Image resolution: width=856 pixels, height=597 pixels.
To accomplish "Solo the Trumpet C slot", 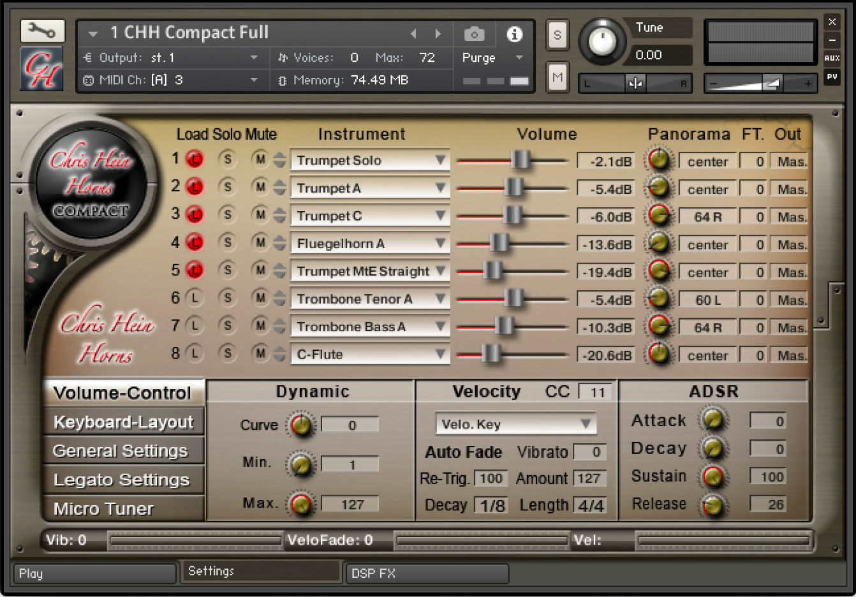I will 227,215.
